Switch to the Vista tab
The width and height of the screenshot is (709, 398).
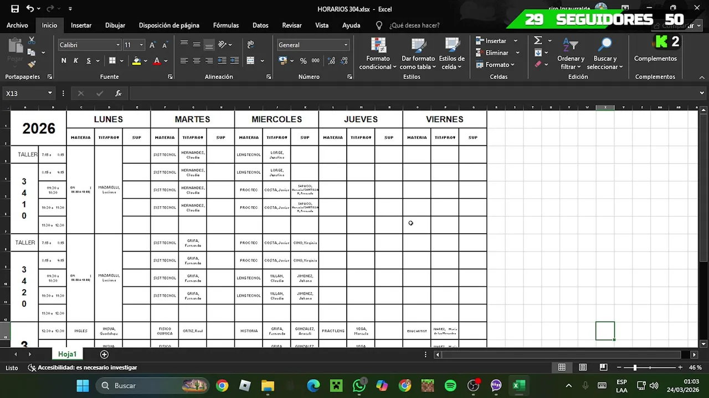(x=322, y=25)
